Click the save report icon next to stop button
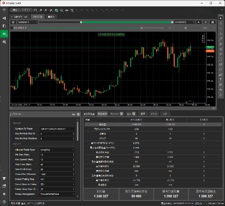This screenshot has width=225, height=206. point(213,22)
